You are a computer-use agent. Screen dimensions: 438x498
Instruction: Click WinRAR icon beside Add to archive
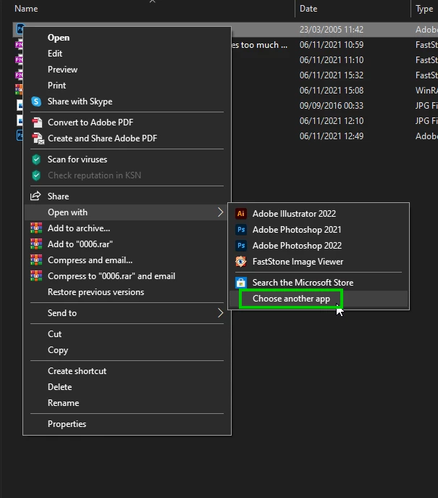coord(36,228)
